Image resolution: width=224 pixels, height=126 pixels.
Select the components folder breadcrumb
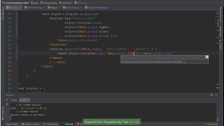[49, 3]
